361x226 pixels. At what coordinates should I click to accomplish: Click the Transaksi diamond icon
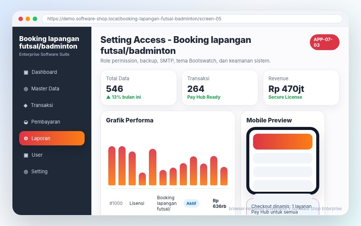tap(26, 105)
